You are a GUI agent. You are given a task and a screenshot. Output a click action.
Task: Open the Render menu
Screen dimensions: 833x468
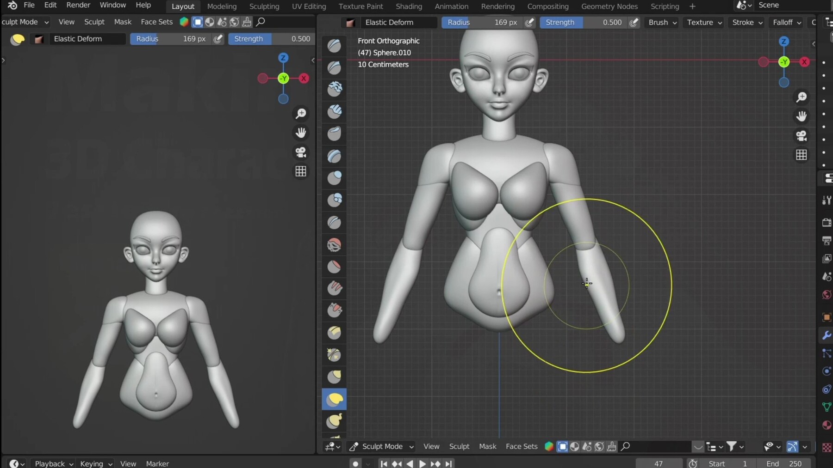[78, 5]
